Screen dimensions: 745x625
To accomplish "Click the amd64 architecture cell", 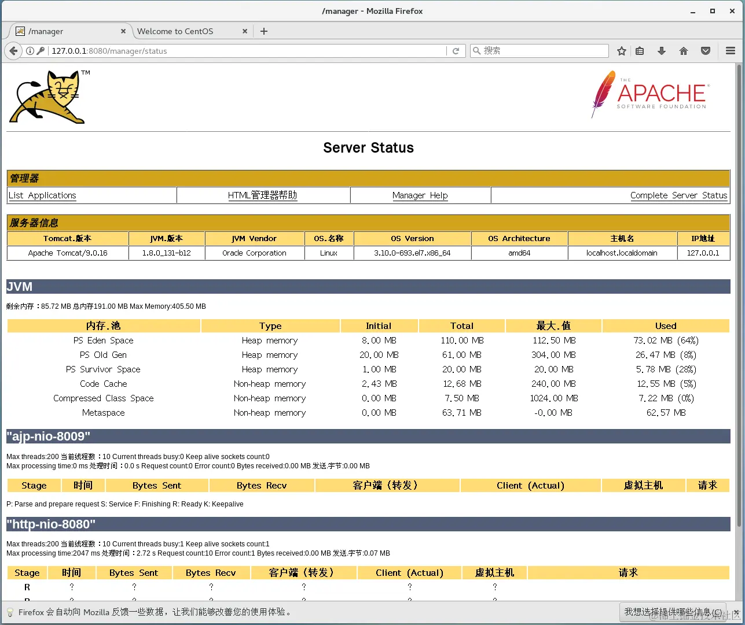I will (520, 253).
